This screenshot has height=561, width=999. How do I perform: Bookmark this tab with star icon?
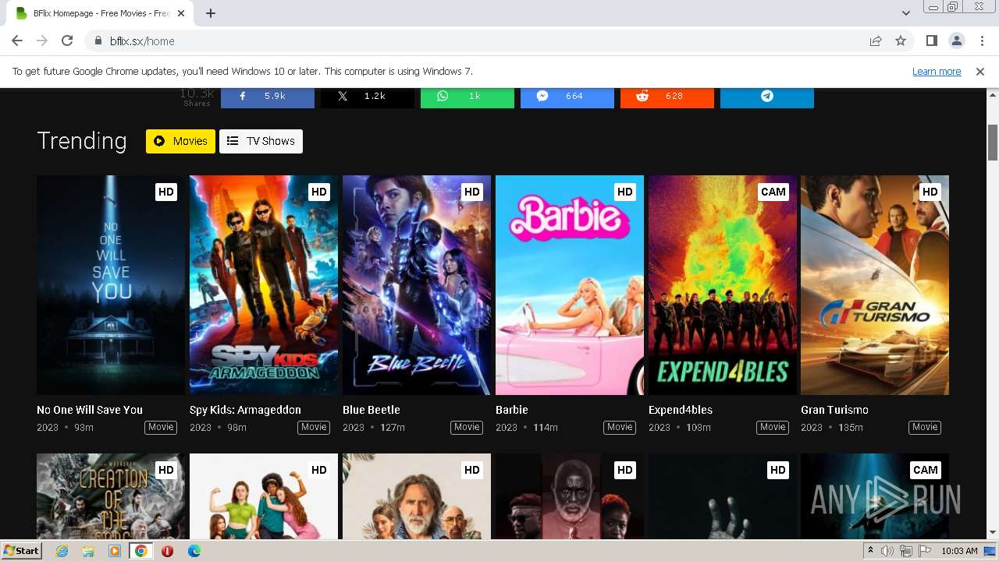pos(901,41)
